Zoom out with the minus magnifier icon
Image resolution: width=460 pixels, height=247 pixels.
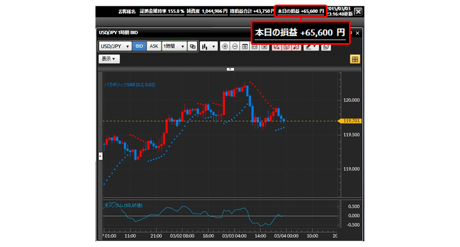[x=235, y=47]
